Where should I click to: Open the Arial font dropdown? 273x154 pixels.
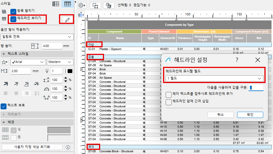(x=28, y=62)
